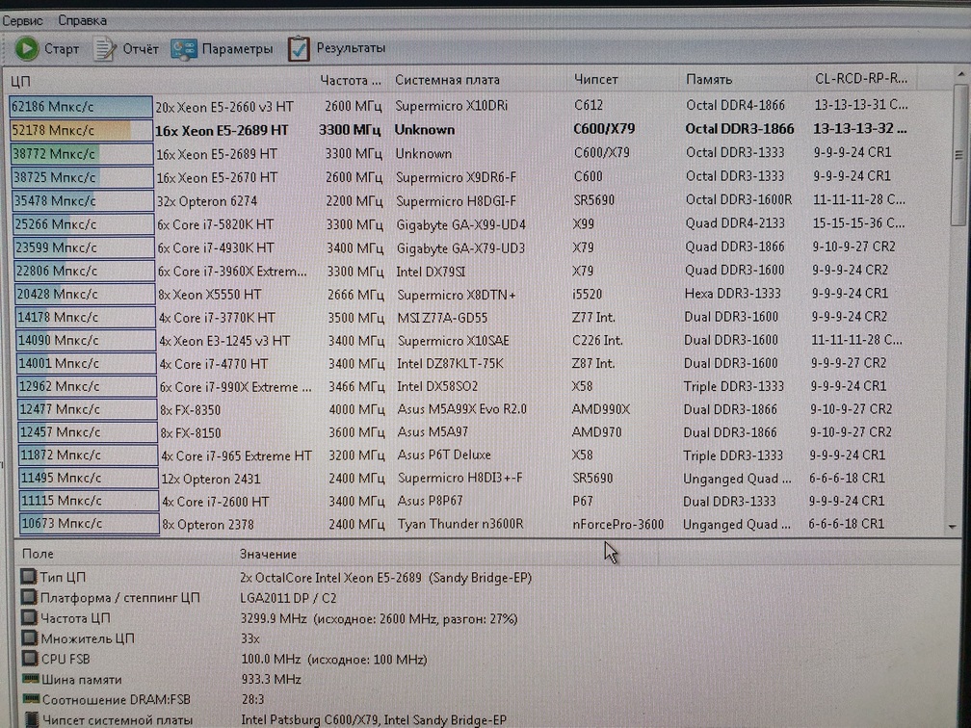Click the scroll down arrow of results list
The height and width of the screenshot is (728, 971).
click(x=953, y=527)
